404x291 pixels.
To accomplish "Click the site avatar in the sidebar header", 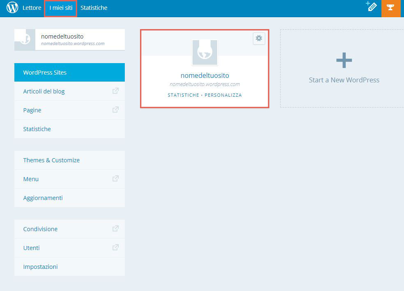I will click(25, 40).
